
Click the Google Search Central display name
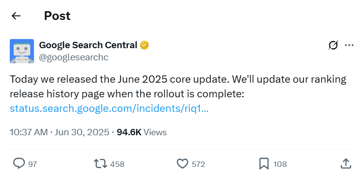click(88, 45)
